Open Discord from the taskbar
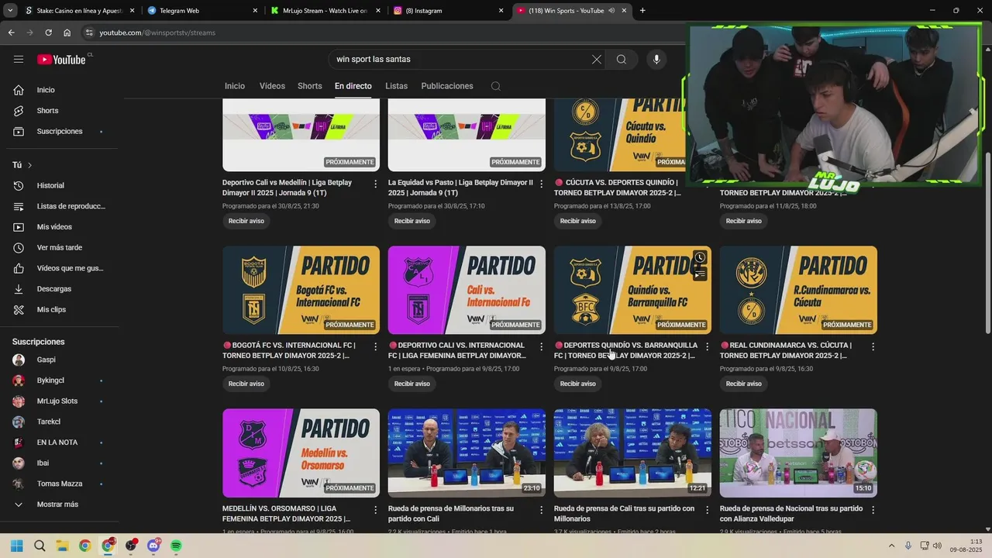The image size is (992, 558). point(153,546)
